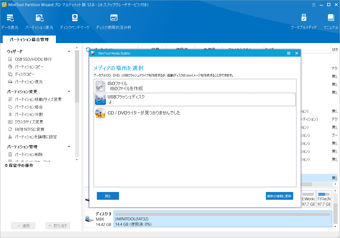Click the disk map scrollbar down arrow
The image size is (340, 238).
point(336,226)
